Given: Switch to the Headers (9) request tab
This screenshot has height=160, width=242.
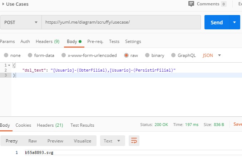Looking at the screenshot, I should tap(48, 42).
